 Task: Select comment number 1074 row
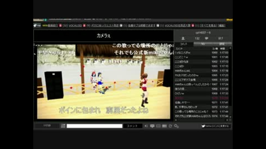point(202,116)
